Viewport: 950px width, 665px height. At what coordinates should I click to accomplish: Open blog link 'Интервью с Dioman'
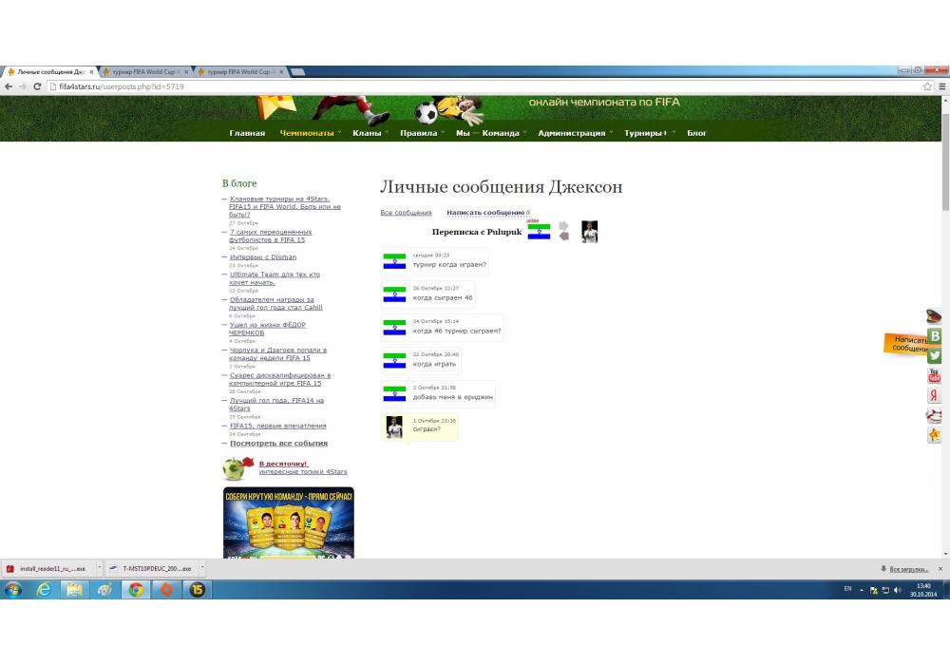point(263,256)
